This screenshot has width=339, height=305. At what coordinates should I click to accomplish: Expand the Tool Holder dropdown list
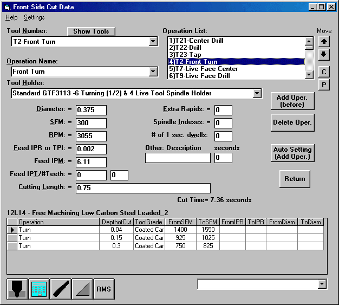pos(257,94)
